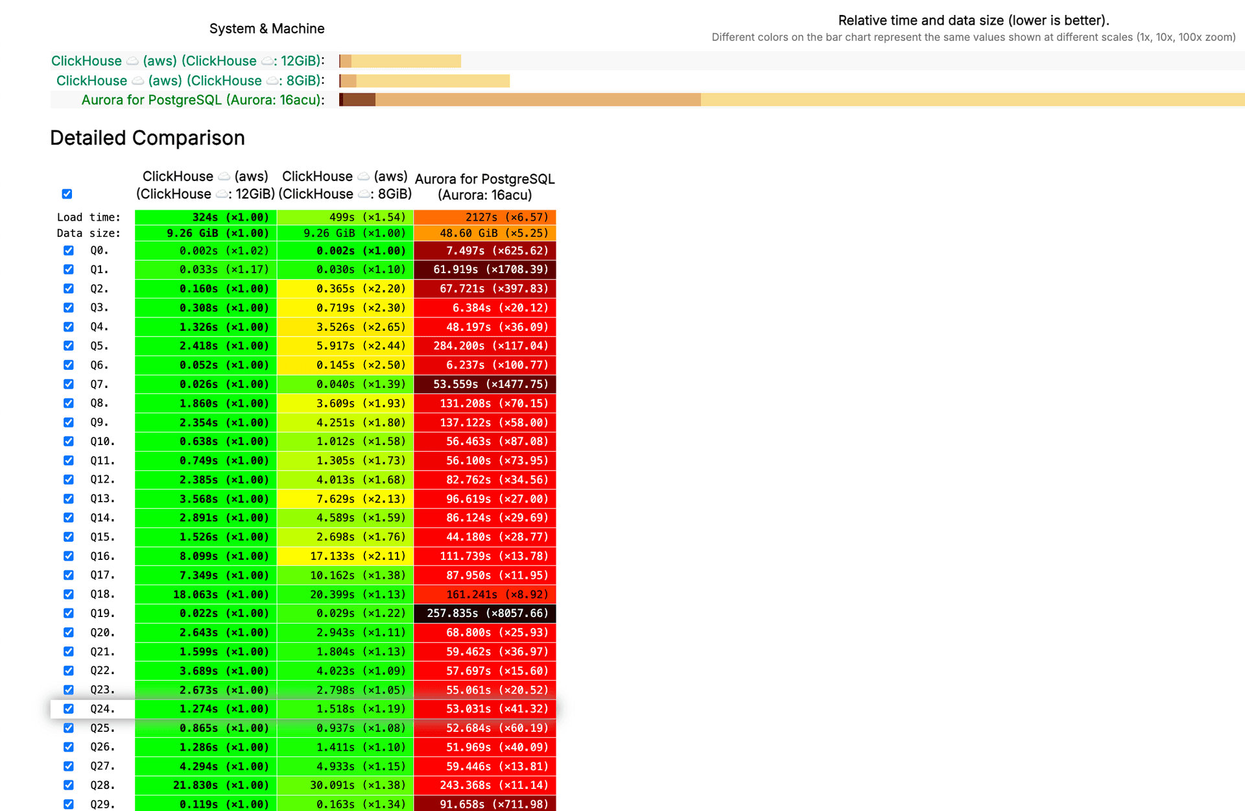Screen dimensions: 1245x811
Task: Click the Detailed Comparison heading
Action: 147,138
